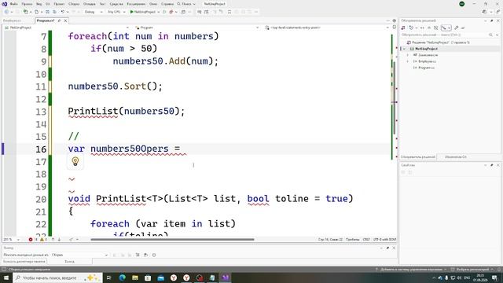Switch to the Обозреватель решений bottom tab
This screenshot has width=503, height=283.
click(417, 157)
